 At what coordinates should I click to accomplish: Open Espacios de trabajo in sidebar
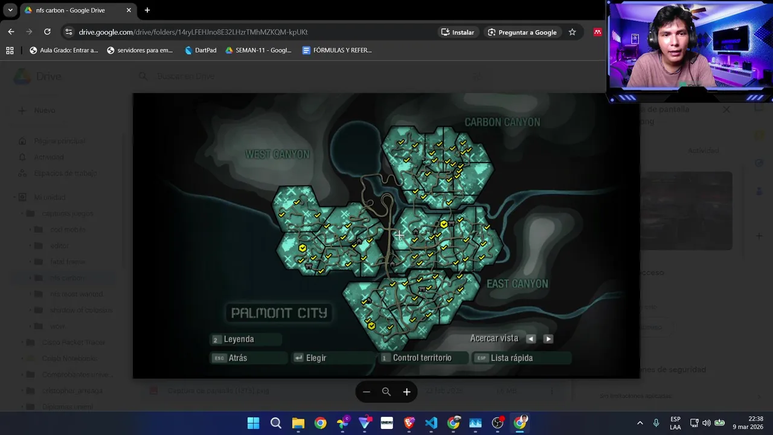65,173
